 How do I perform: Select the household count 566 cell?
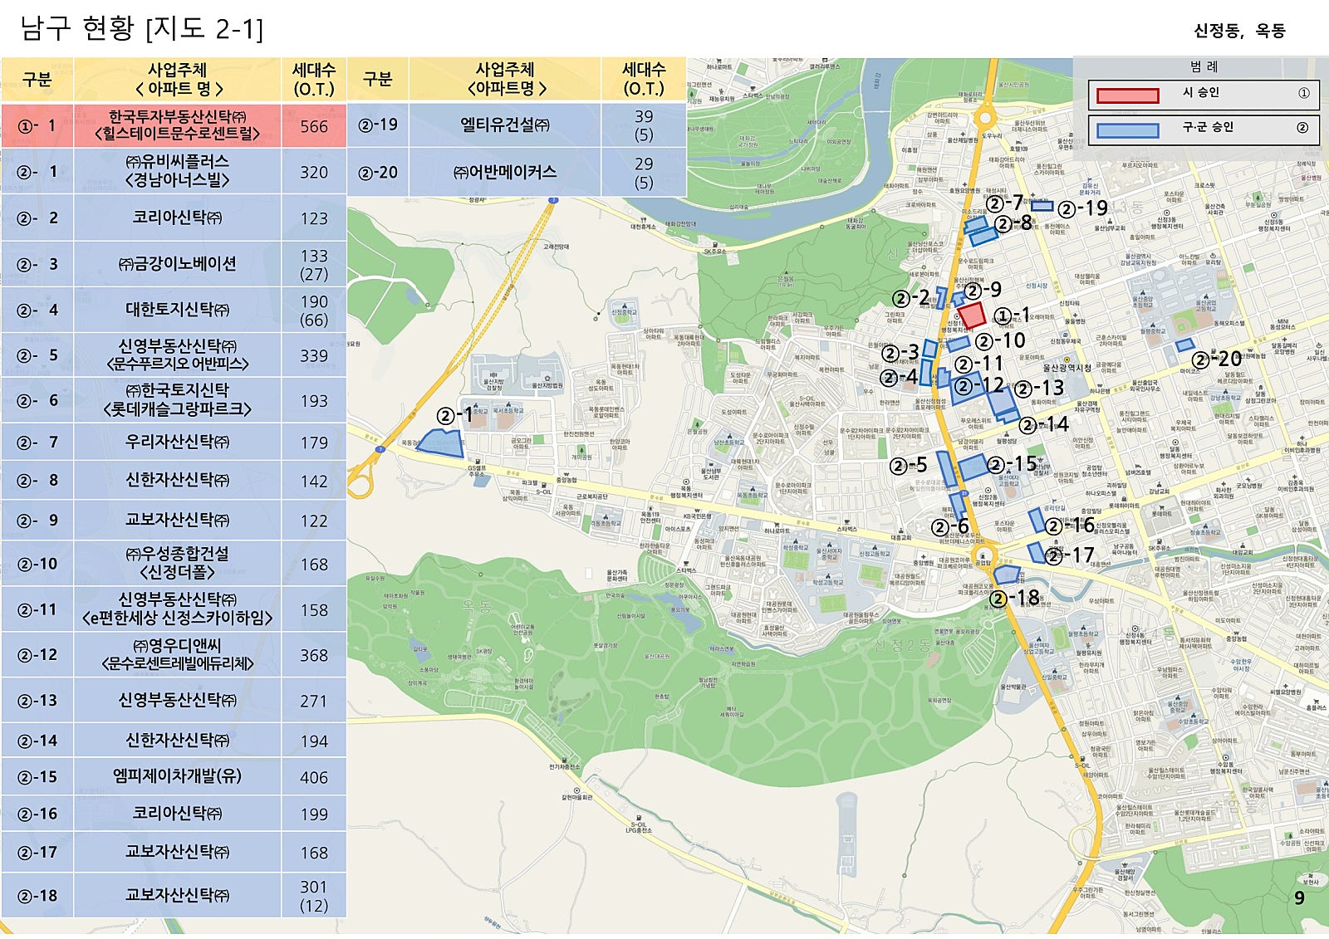pyautogui.click(x=314, y=125)
